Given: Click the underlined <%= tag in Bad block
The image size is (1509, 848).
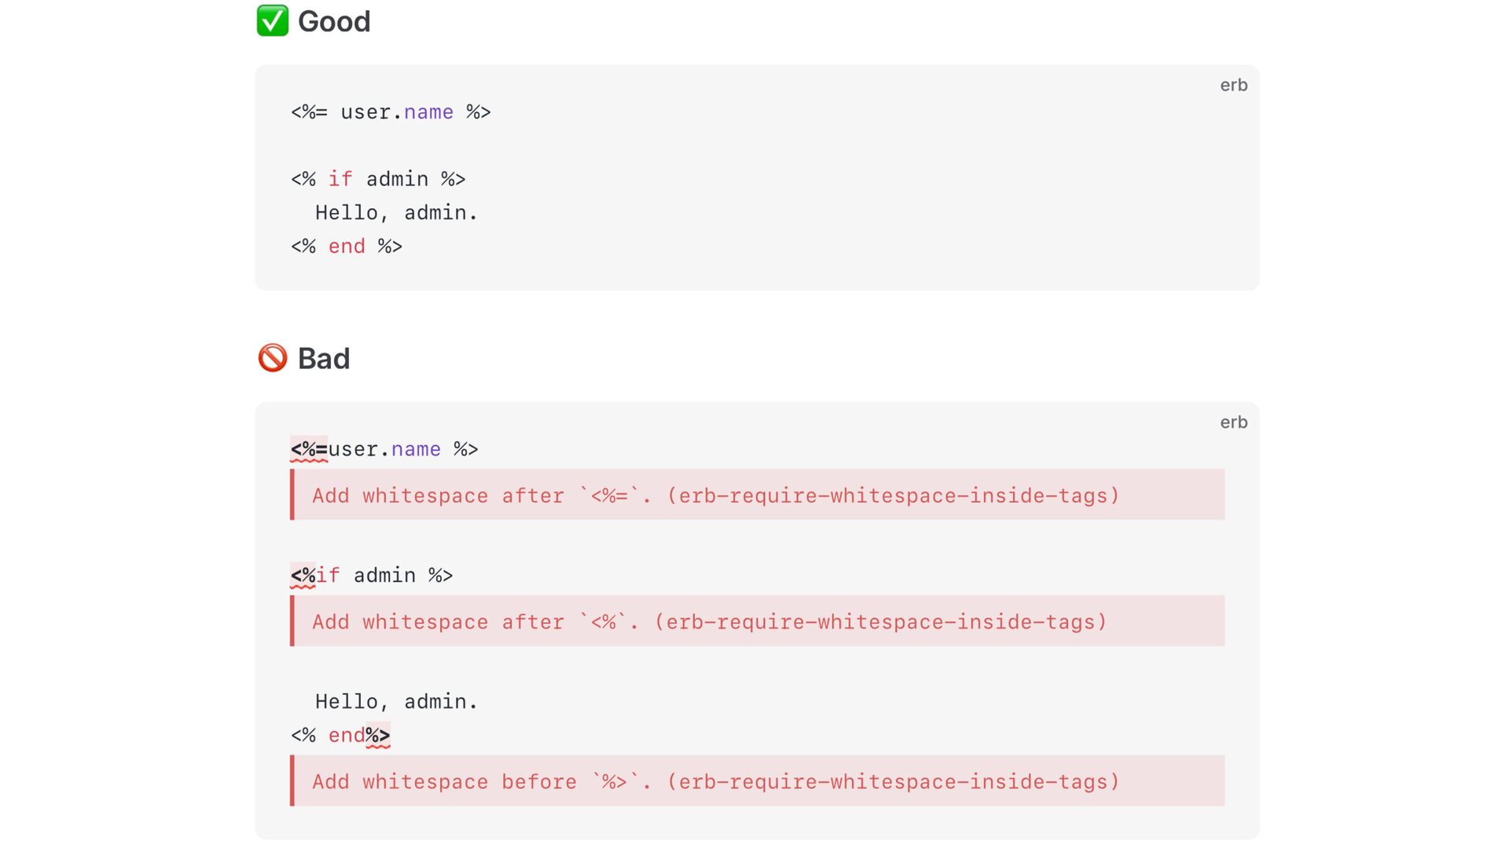Looking at the screenshot, I should coord(309,449).
